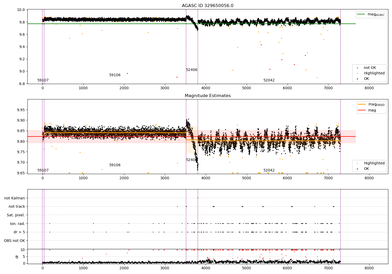
Task: Click the '52042' annotation in the top plot
Action: (269, 80)
